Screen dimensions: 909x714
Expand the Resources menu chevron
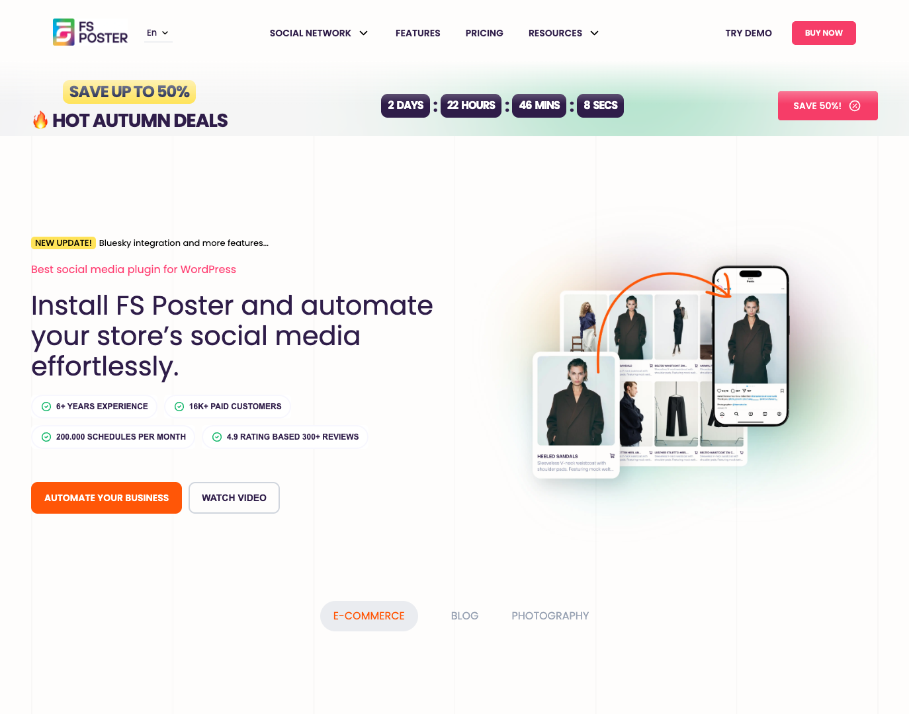(595, 33)
